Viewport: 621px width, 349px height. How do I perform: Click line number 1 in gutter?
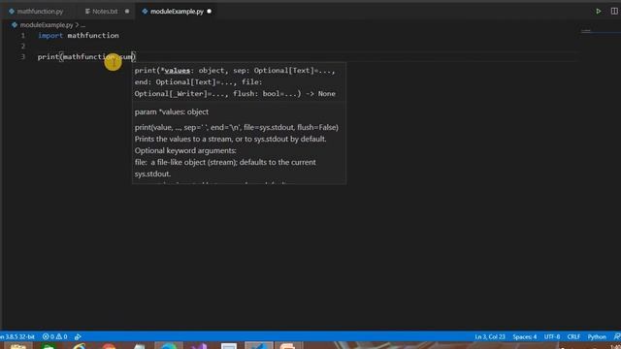(x=23, y=36)
